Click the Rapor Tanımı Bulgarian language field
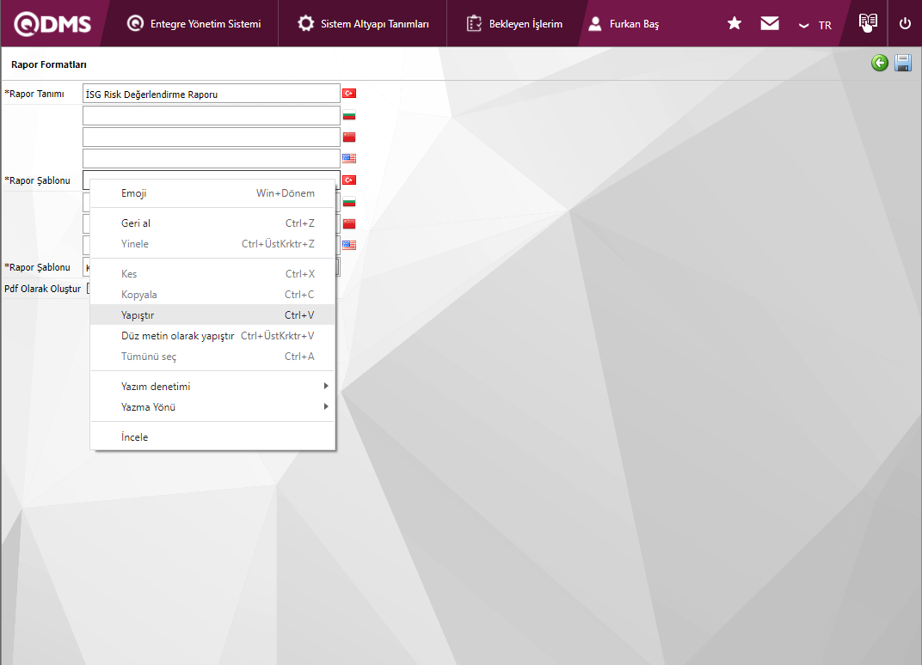Image resolution: width=922 pixels, height=665 pixels. (211, 116)
